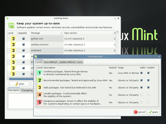Uncheck the upgrade box for smbclient
Screen dimensions: 166x124
click(x=23, y=50)
